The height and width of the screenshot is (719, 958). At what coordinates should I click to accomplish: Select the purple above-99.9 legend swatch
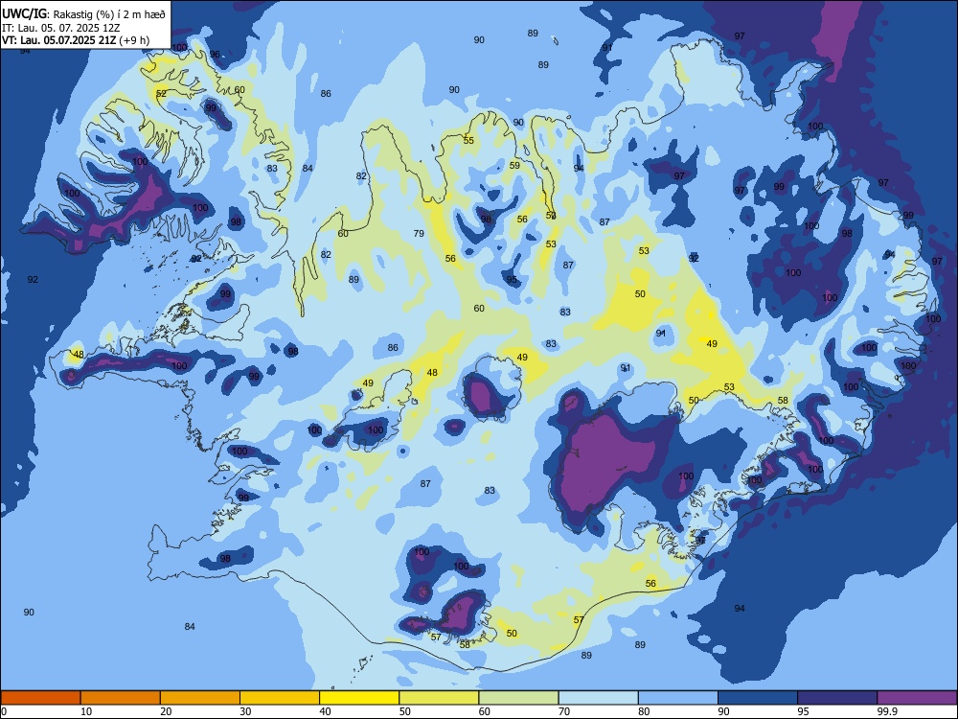coord(917,698)
